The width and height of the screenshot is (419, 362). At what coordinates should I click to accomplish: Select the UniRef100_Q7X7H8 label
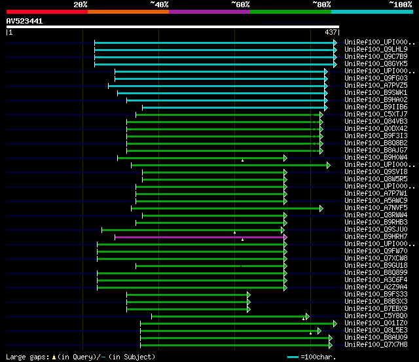tap(376, 345)
